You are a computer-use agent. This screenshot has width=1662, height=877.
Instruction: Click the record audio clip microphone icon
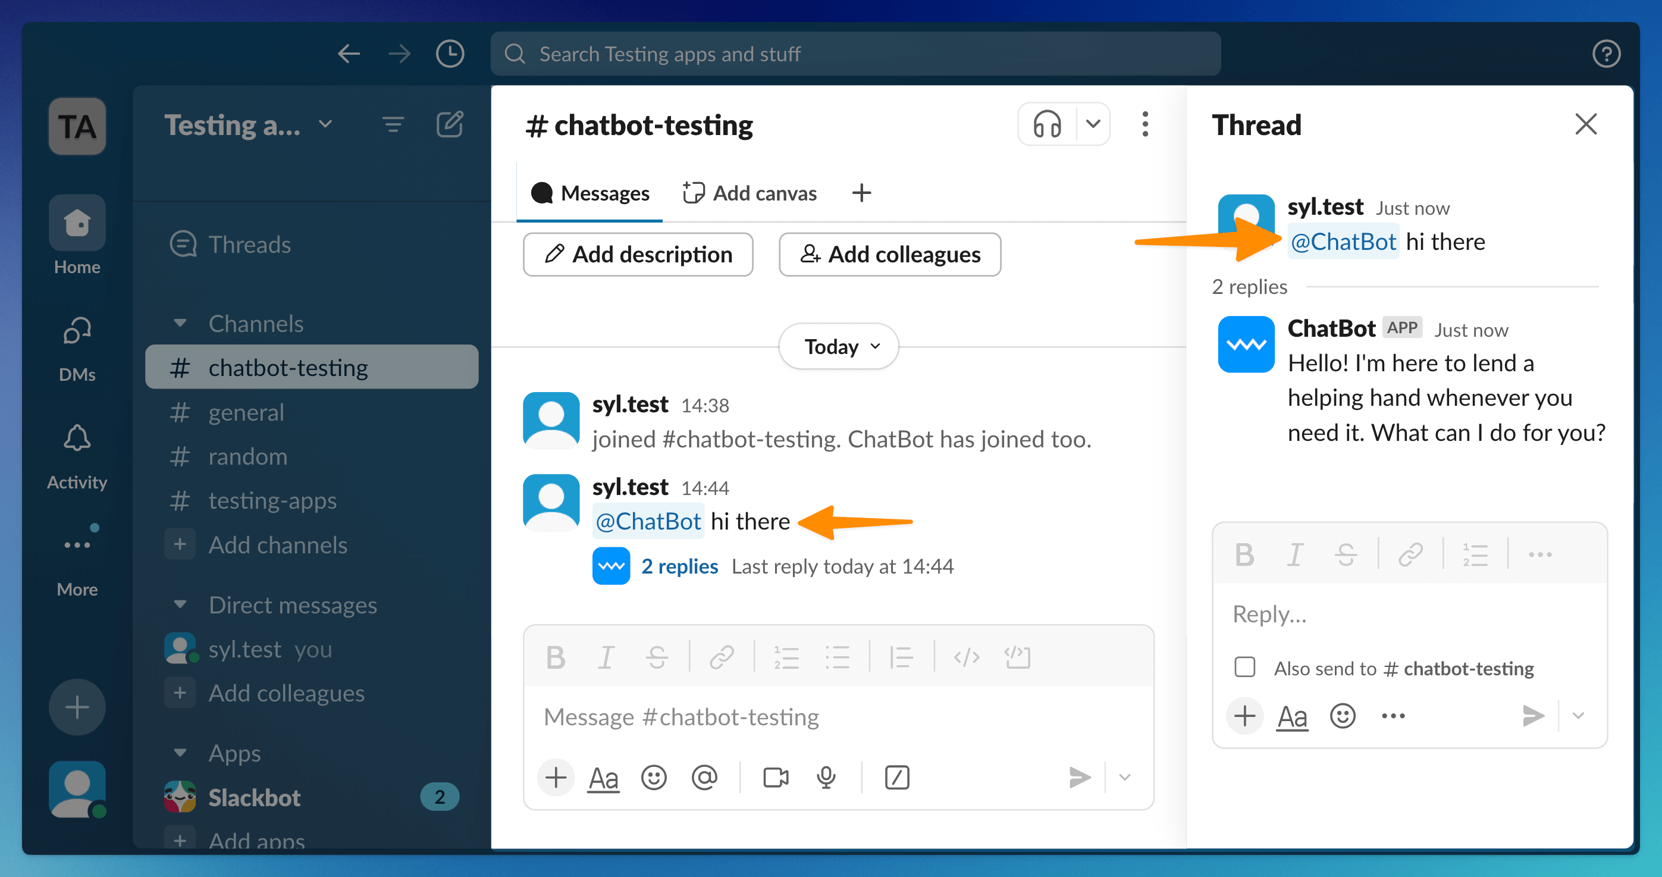click(826, 777)
